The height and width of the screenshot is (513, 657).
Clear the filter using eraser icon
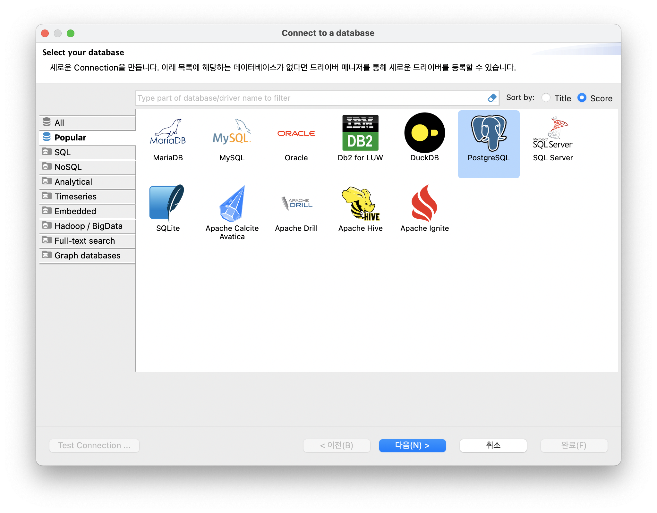click(492, 98)
